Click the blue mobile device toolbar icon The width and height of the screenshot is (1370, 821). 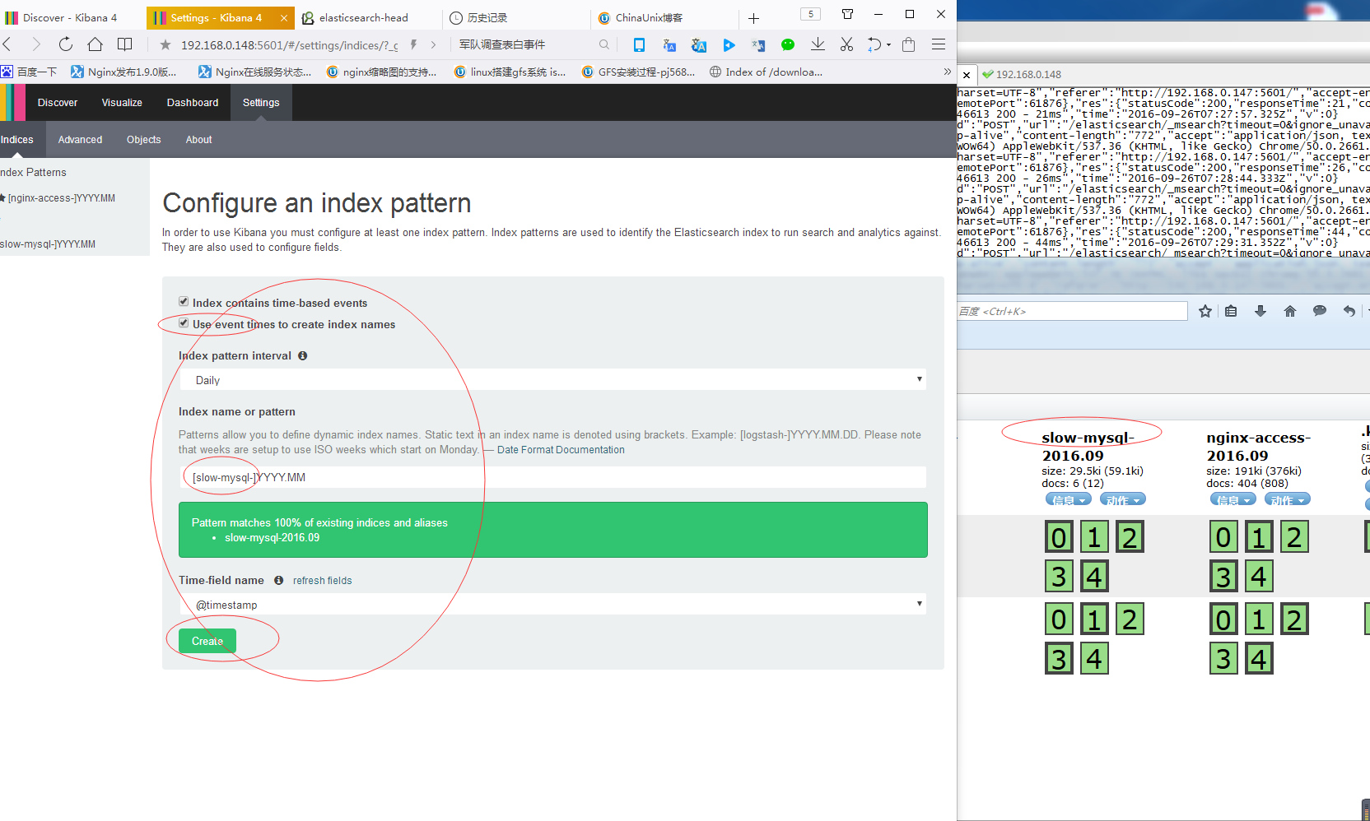(x=639, y=45)
